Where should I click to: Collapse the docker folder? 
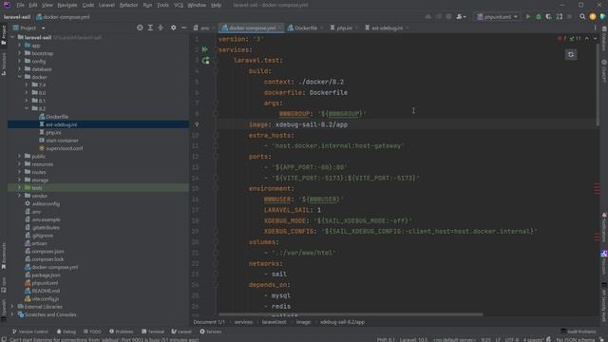click(19, 77)
